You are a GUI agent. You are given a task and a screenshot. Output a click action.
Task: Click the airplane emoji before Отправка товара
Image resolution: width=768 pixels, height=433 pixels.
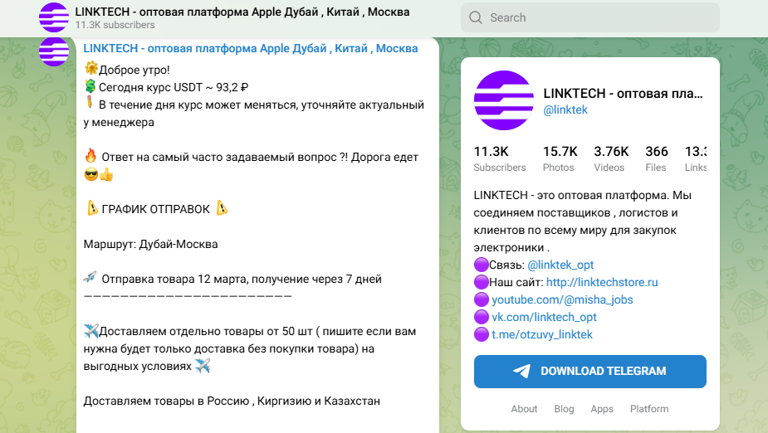coord(90,277)
